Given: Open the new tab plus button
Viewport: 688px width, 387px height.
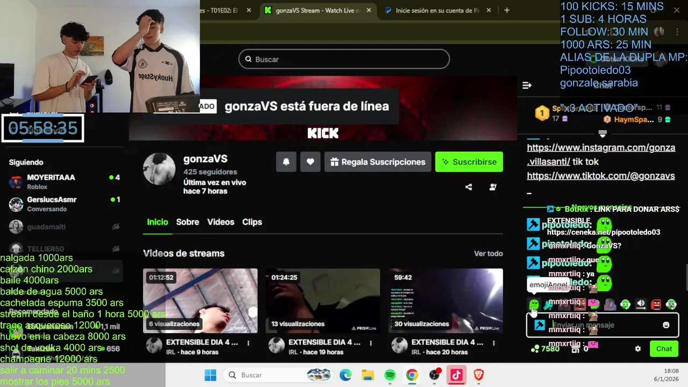Looking at the screenshot, I should [507, 10].
